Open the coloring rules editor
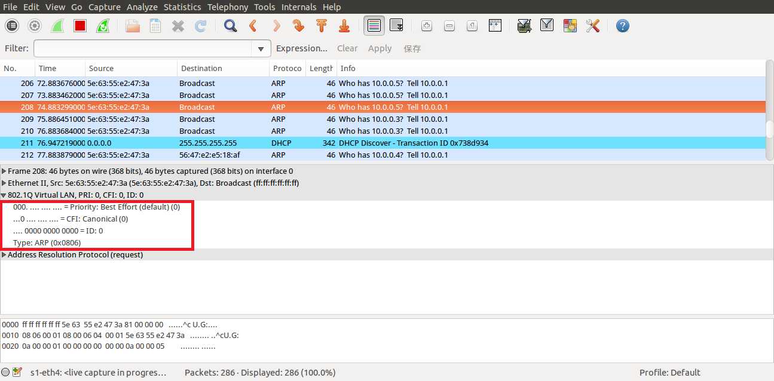Viewport: 774px width, 381px height. coord(570,26)
